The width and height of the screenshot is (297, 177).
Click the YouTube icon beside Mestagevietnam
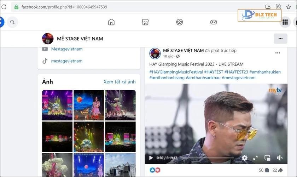[45, 49]
